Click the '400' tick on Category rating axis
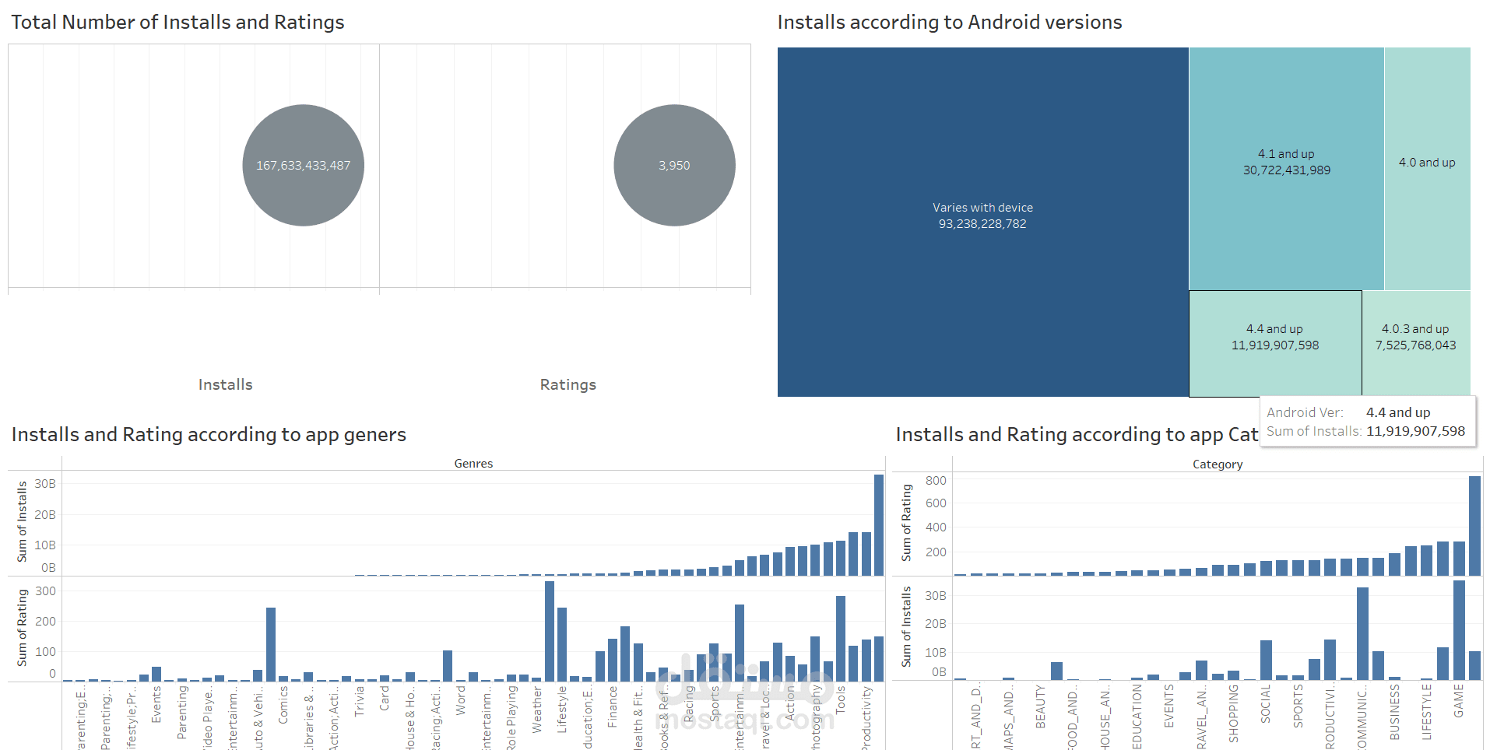The image size is (1490, 750). 936,527
